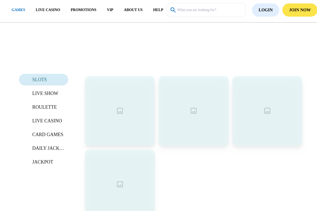The width and height of the screenshot is (317, 211).
Task: Select the Slots category
Action: coord(44,80)
